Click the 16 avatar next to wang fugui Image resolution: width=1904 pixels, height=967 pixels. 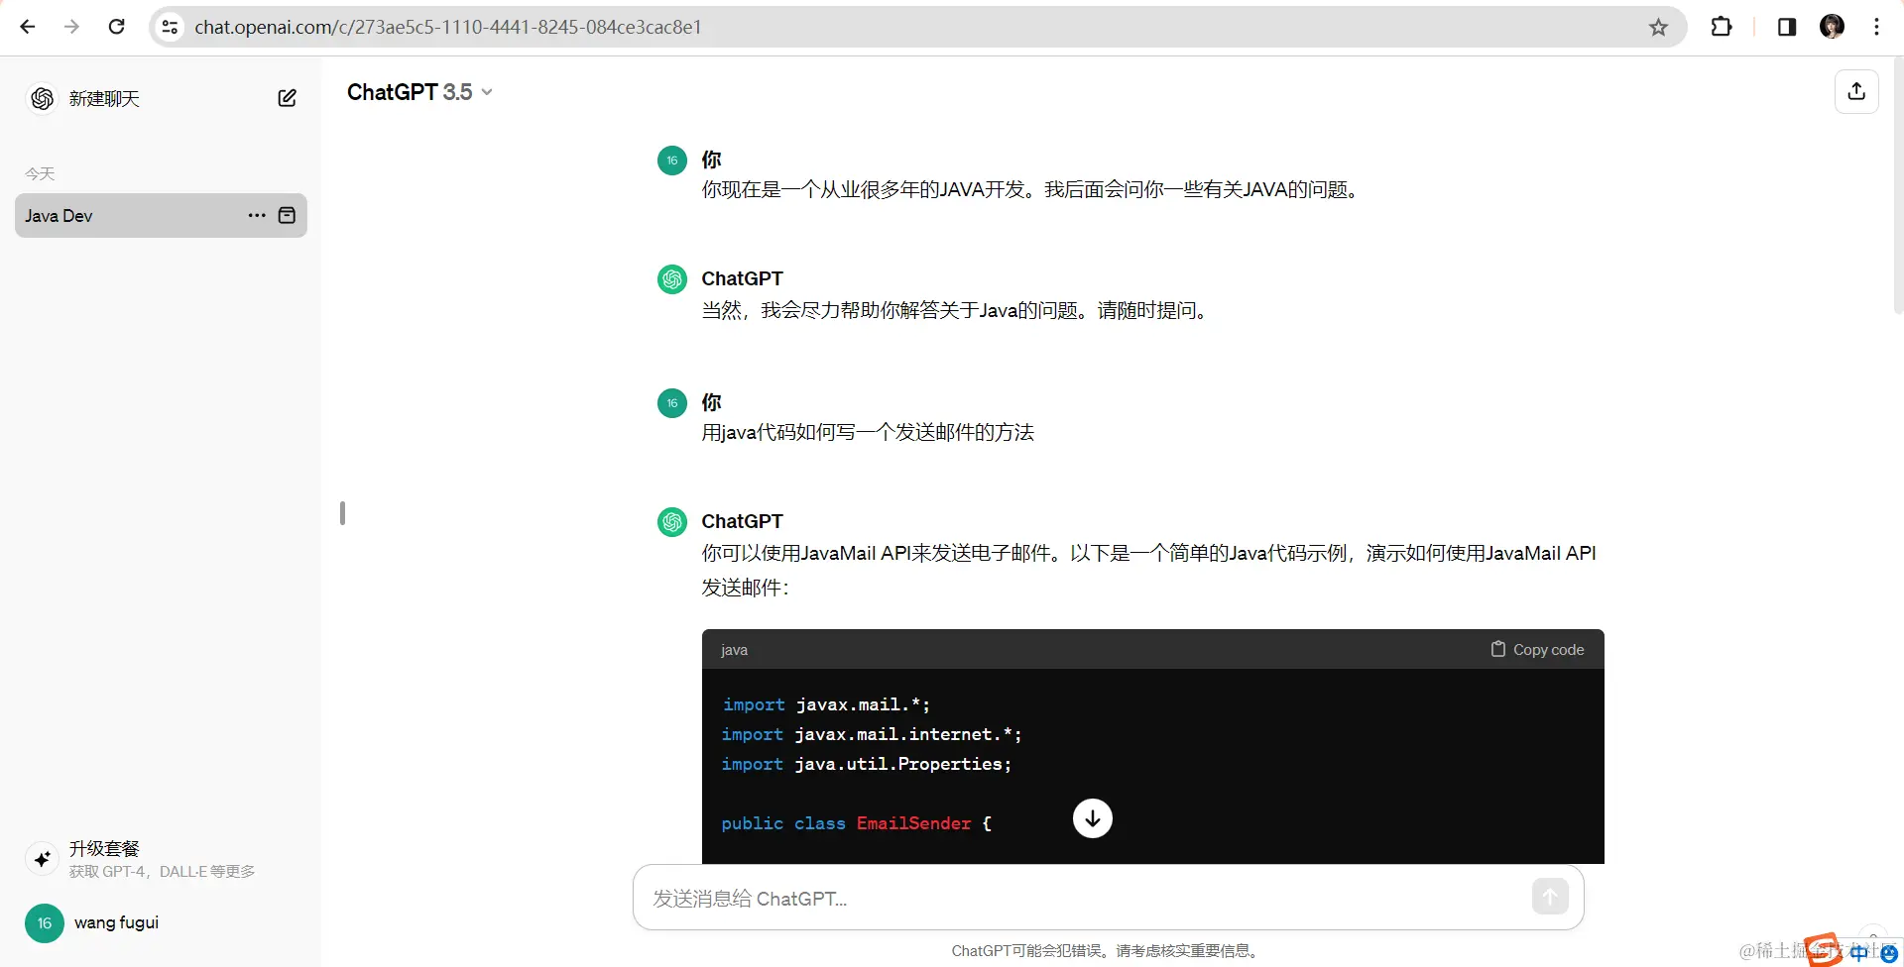click(44, 922)
